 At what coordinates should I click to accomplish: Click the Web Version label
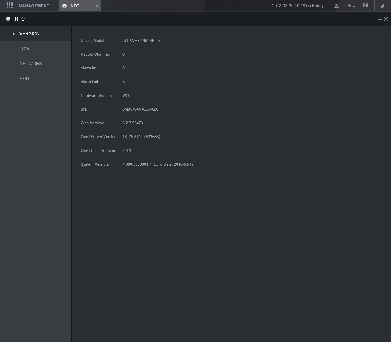click(x=92, y=123)
